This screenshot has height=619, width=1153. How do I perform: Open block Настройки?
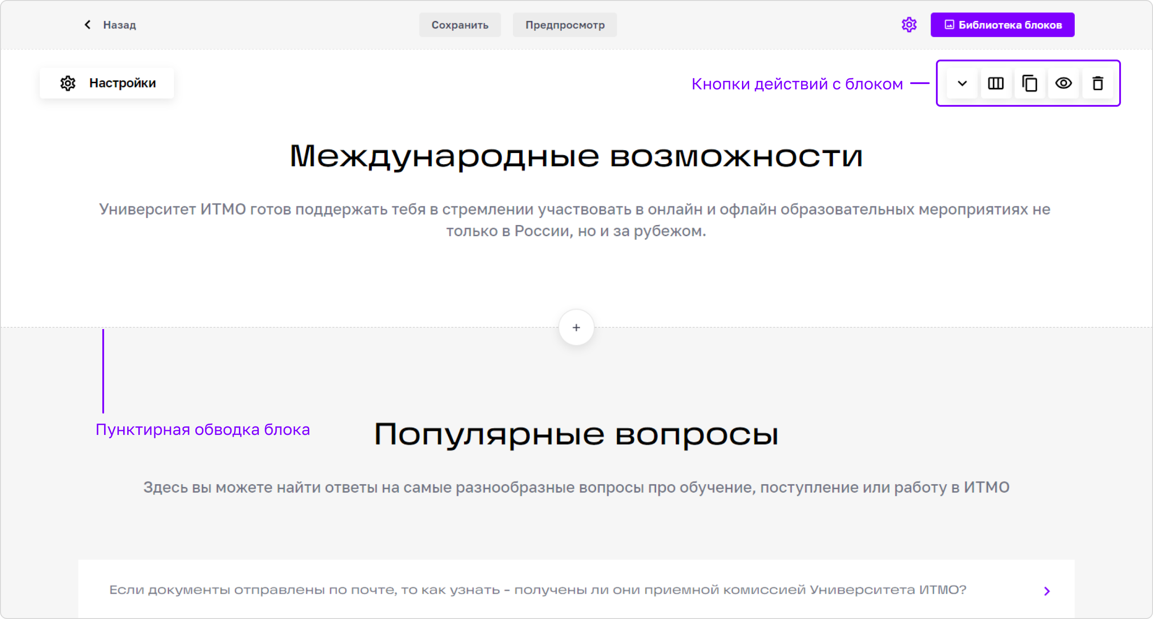pyautogui.click(x=107, y=83)
